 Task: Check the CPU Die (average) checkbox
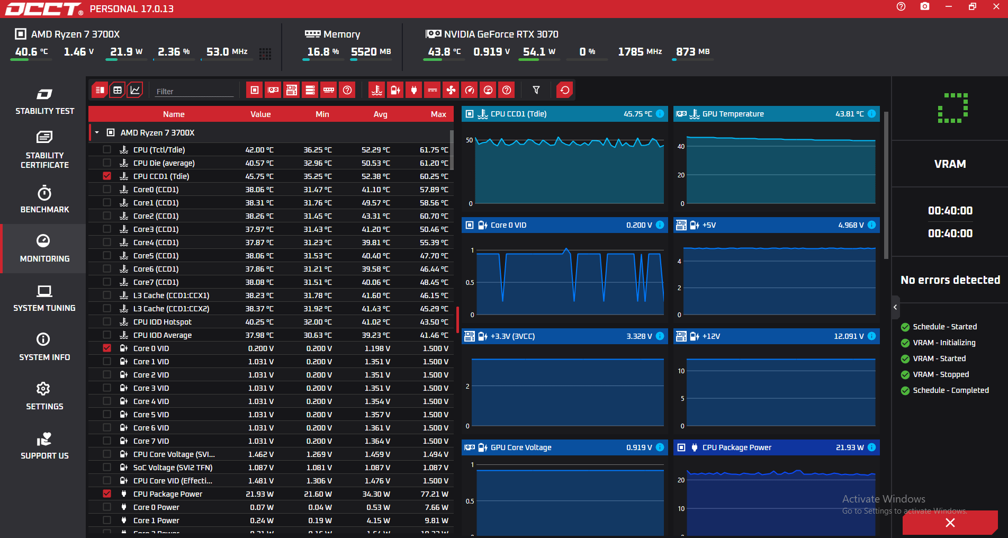pyautogui.click(x=107, y=163)
